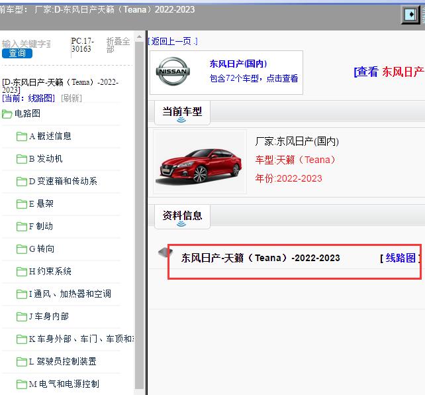Click the 车型:天籁（Teana） text
Viewport: 425px width, 395px height.
pos(296,160)
